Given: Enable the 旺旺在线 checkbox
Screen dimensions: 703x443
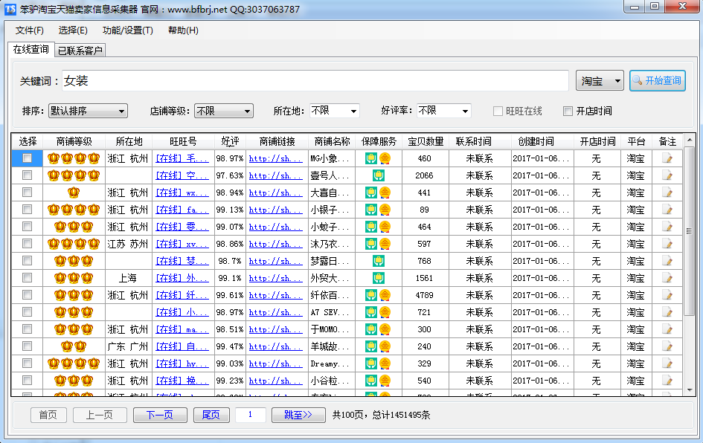Looking at the screenshot, I should coord(498,111).
